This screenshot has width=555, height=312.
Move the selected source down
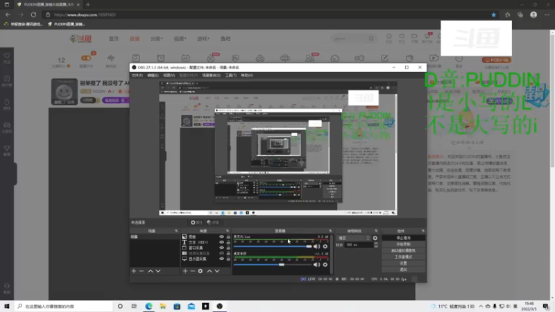[217, 271]
